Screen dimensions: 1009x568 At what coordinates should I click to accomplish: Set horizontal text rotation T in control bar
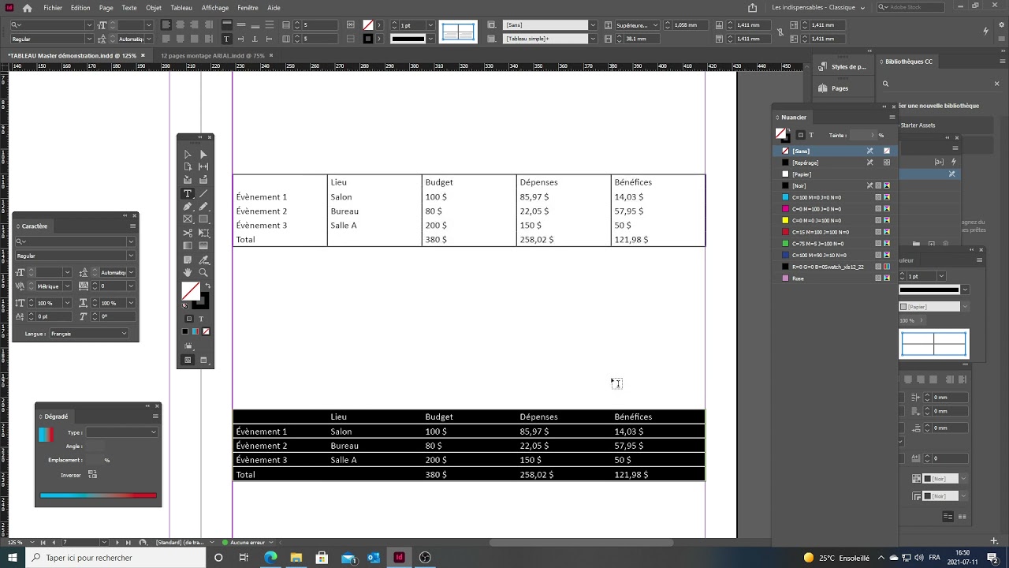pos(226,39)
